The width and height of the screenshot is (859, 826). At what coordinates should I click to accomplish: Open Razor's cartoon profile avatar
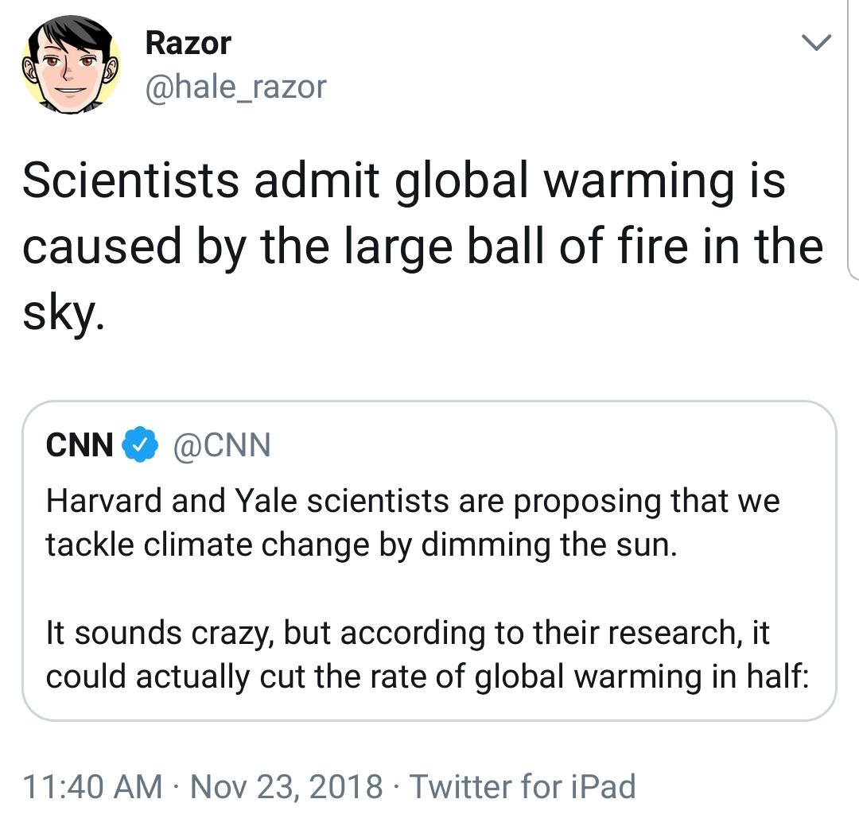point(72,64)
